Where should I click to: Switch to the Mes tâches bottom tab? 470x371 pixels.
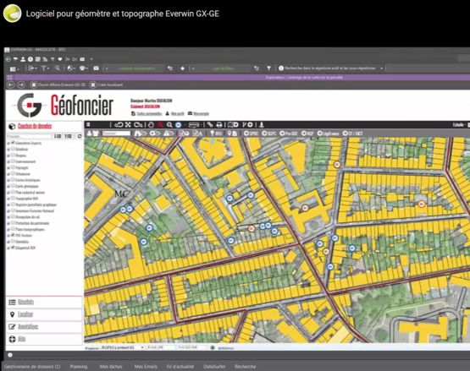tap(111, 367)
